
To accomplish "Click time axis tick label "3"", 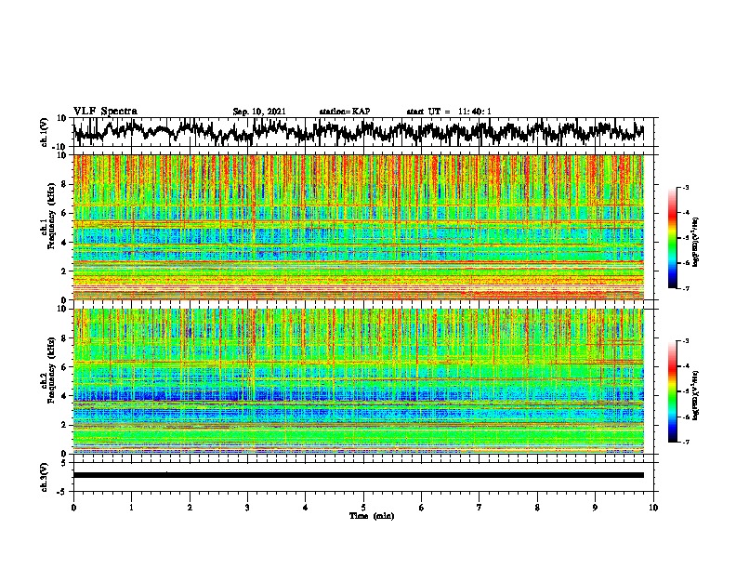I will (x=247, y=508).
